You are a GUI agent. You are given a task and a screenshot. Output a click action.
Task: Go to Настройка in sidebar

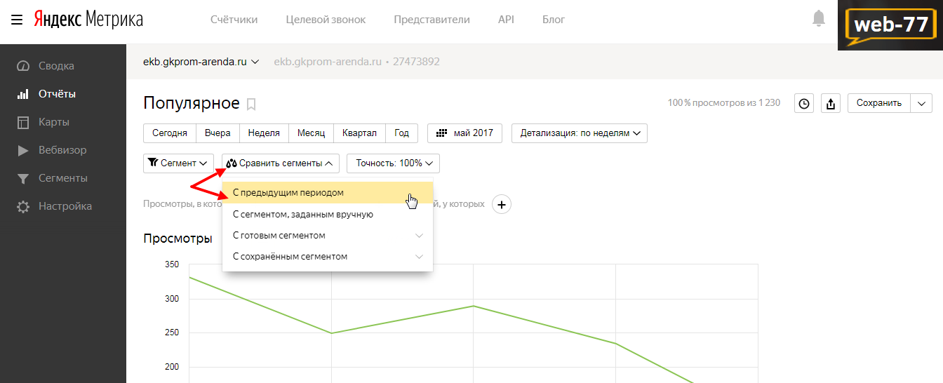tap(63, 206)
